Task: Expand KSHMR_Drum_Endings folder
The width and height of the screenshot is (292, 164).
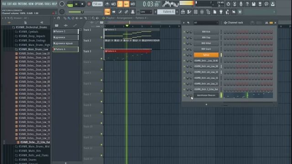Action: (x=32, y=41)
